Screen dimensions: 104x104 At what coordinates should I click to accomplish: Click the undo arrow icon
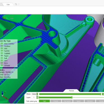pyautogui.click(x=16, y=4)
